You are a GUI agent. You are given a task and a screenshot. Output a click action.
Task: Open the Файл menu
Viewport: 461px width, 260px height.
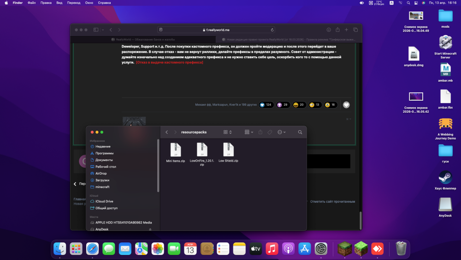click(31, 3)
